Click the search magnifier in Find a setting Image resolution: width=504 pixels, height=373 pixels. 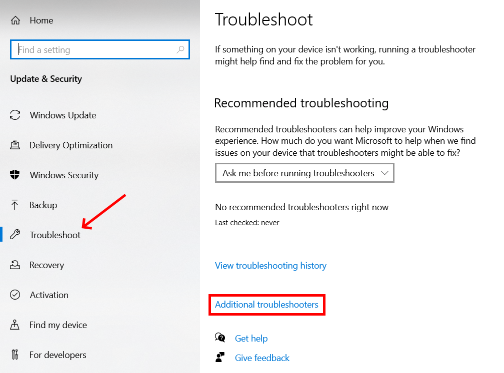click(x=180, y=49)
